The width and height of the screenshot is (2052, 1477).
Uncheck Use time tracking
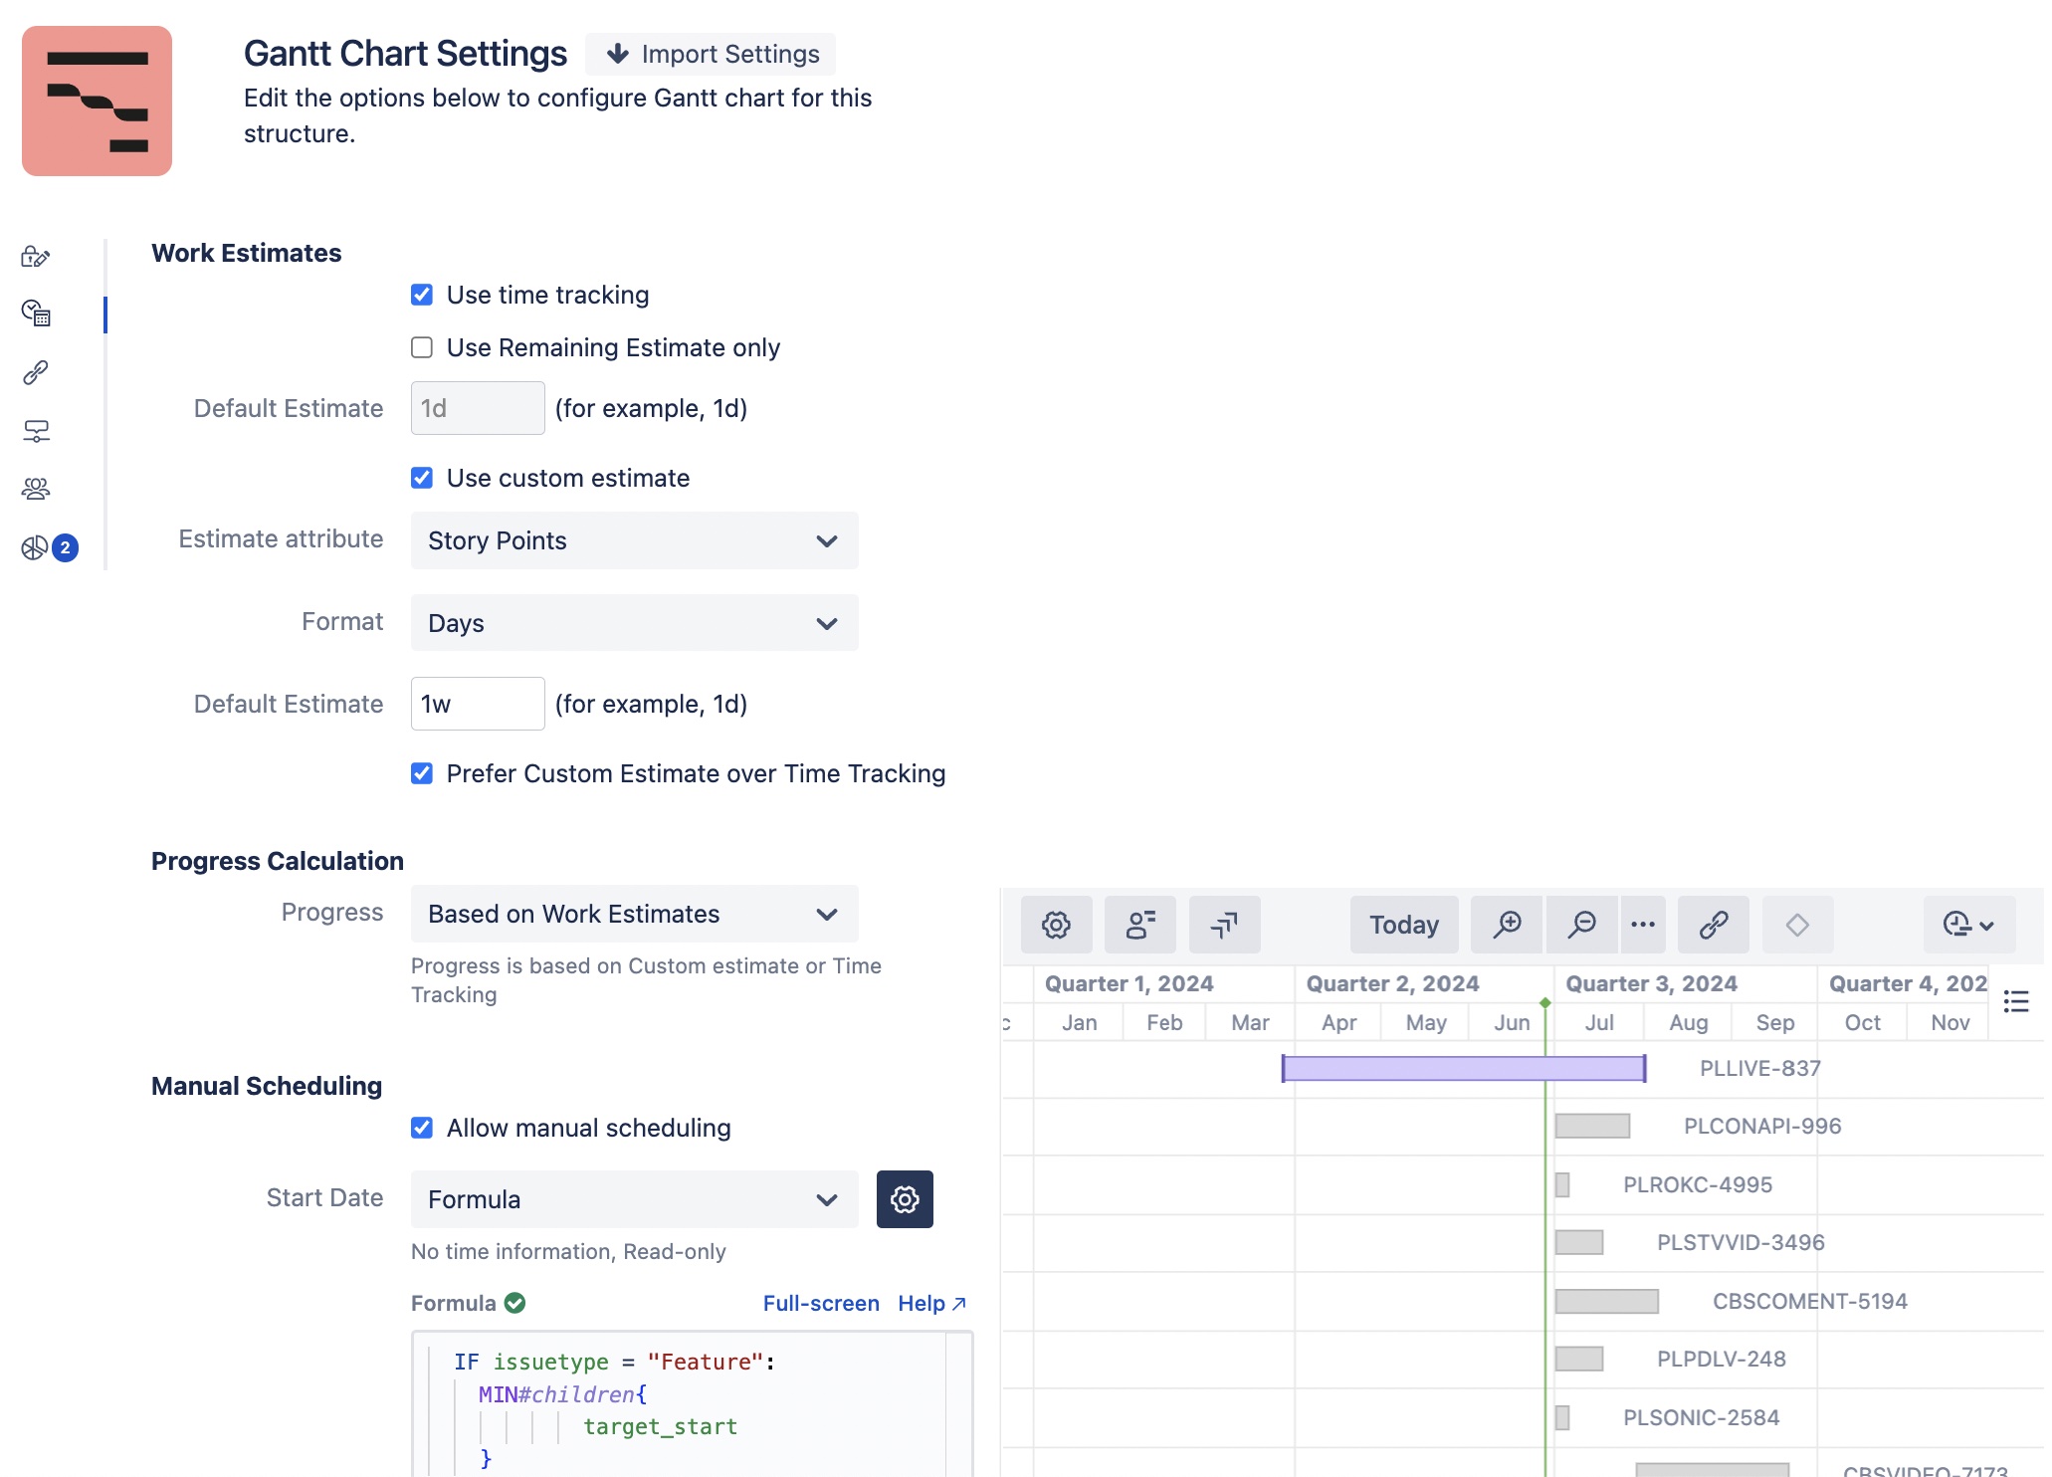coord(422,294)
